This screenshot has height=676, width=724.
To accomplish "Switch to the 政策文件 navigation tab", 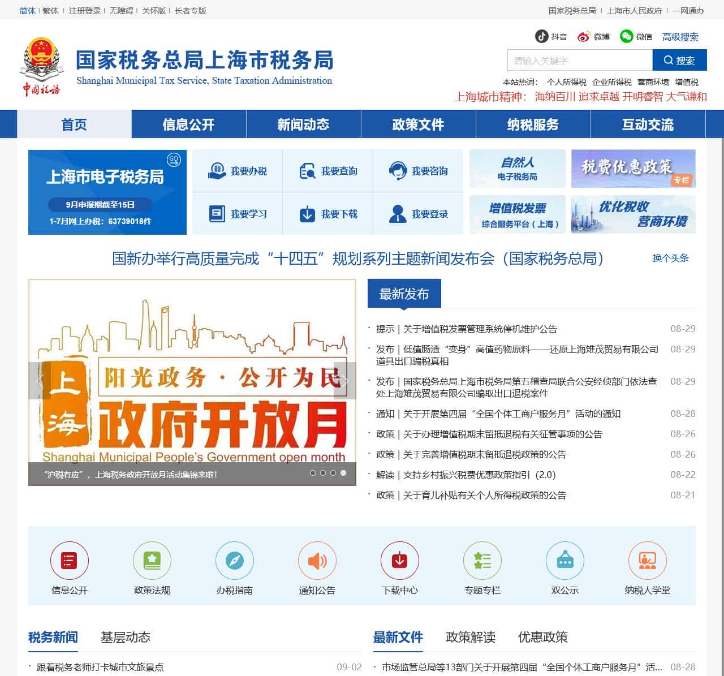I will (418, 124).
